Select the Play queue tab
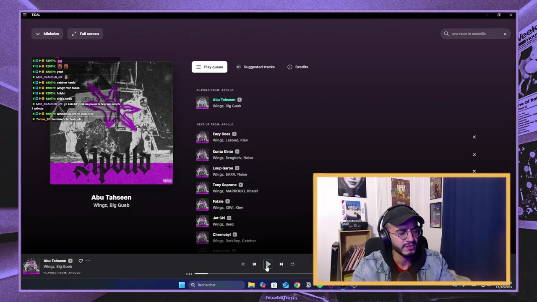The width and height of the screenshot is (537, 302). tap(209, 67)
